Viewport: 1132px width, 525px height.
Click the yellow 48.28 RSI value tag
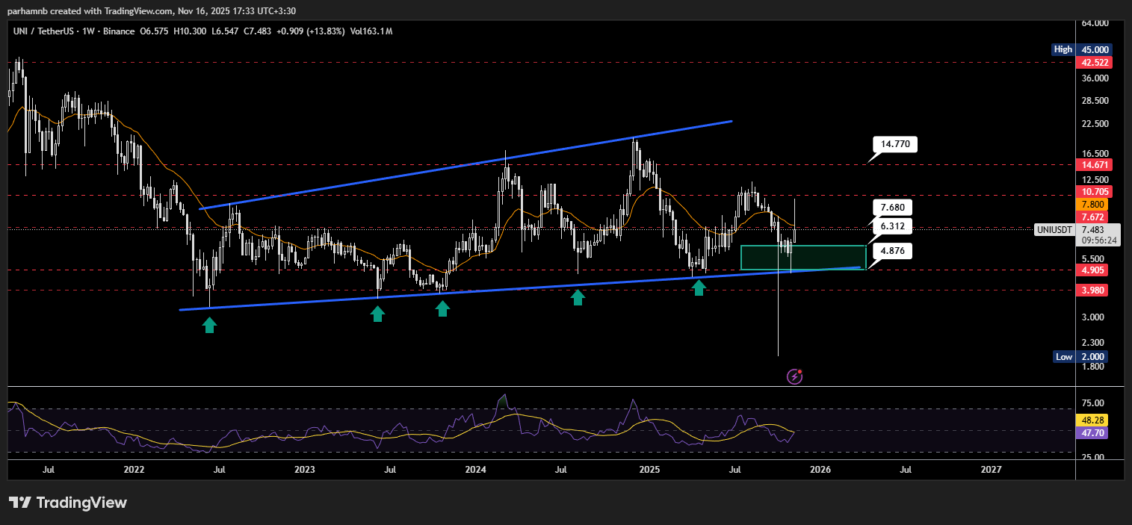[1091, 420]
